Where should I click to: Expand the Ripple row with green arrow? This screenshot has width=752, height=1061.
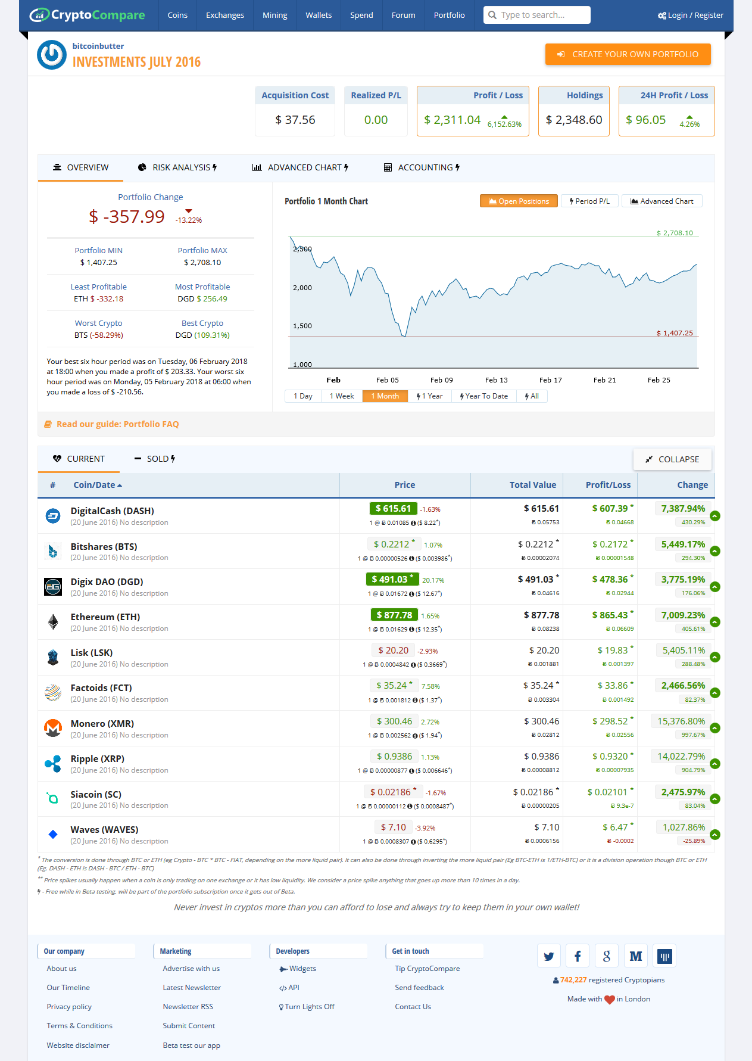click(715, 764)
